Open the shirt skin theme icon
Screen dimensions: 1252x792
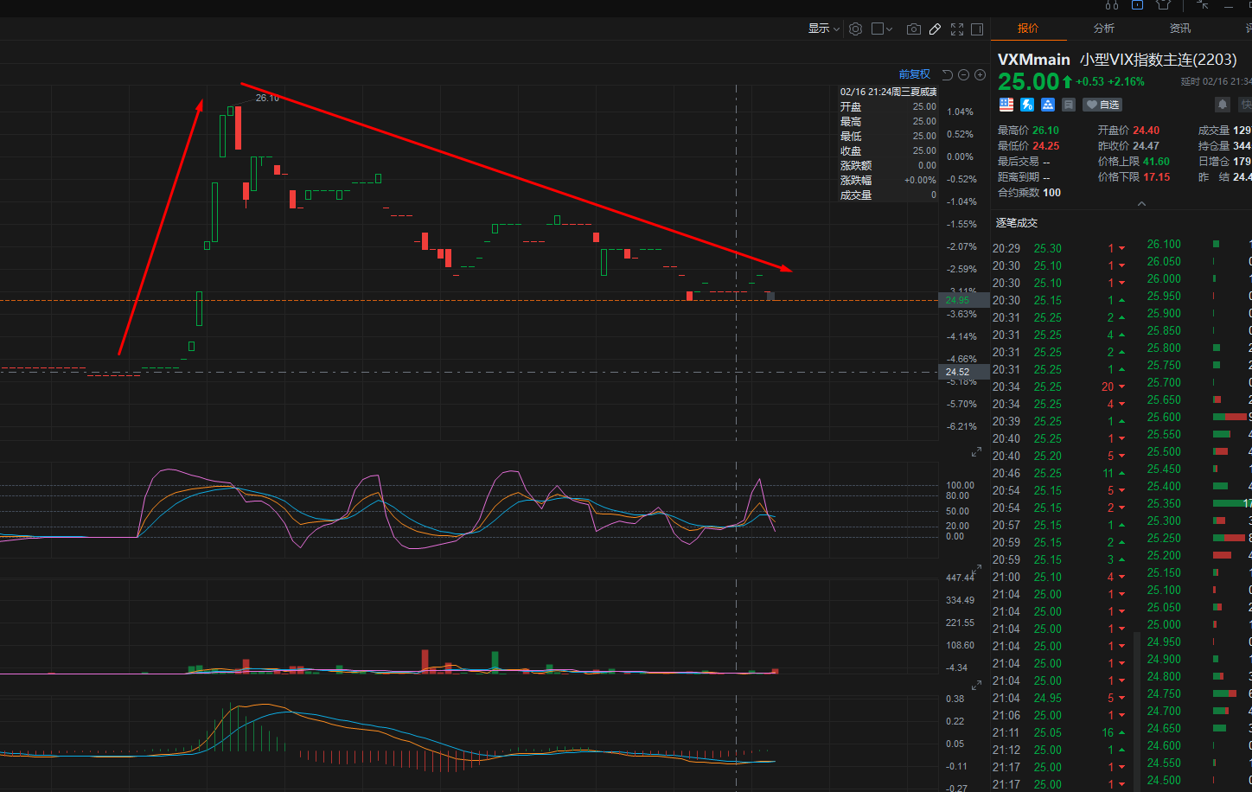click(x=1163, y=4)
